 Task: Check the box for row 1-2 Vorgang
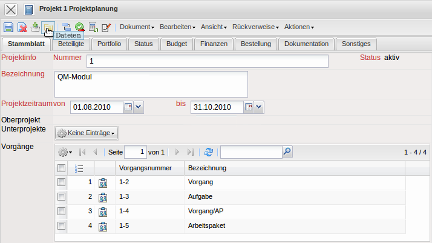tap(61, 182)
